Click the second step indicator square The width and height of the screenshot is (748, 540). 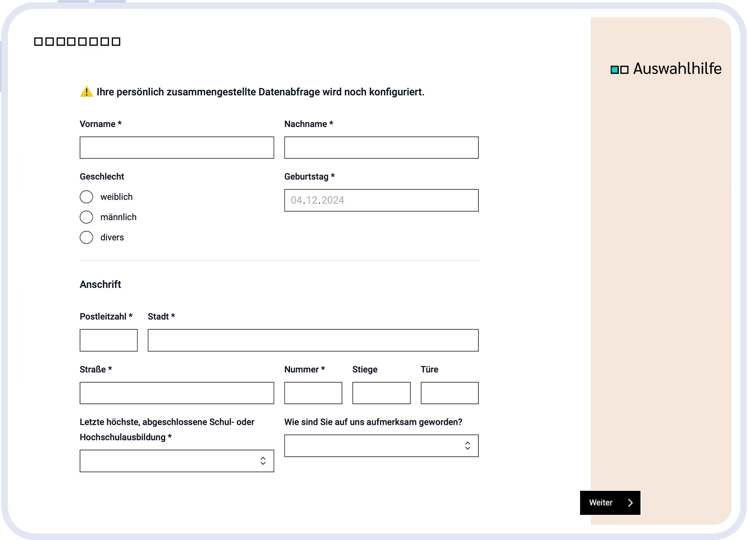50,41
